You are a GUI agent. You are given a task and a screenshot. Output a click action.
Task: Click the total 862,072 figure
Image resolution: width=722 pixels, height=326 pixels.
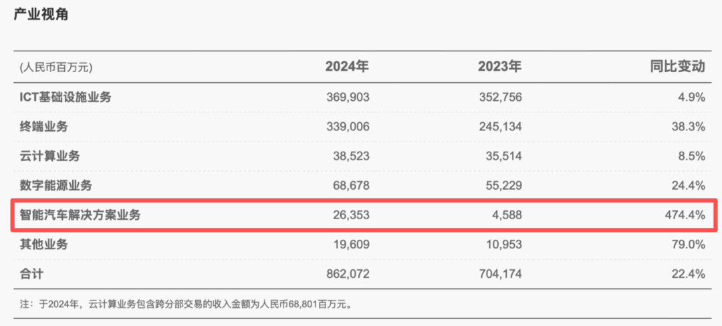point(347,273)
